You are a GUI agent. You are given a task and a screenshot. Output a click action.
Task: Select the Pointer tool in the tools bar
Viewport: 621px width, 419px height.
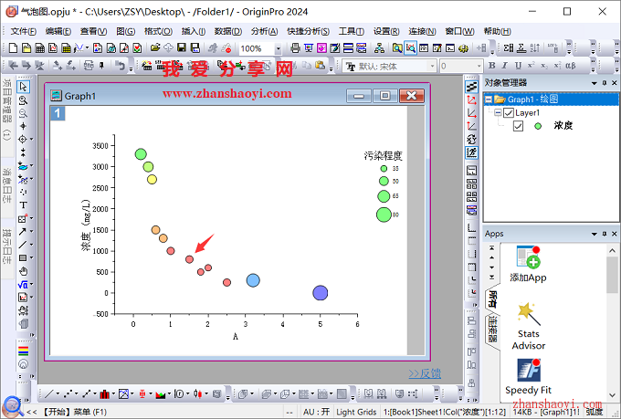click(x=24, y=87)
